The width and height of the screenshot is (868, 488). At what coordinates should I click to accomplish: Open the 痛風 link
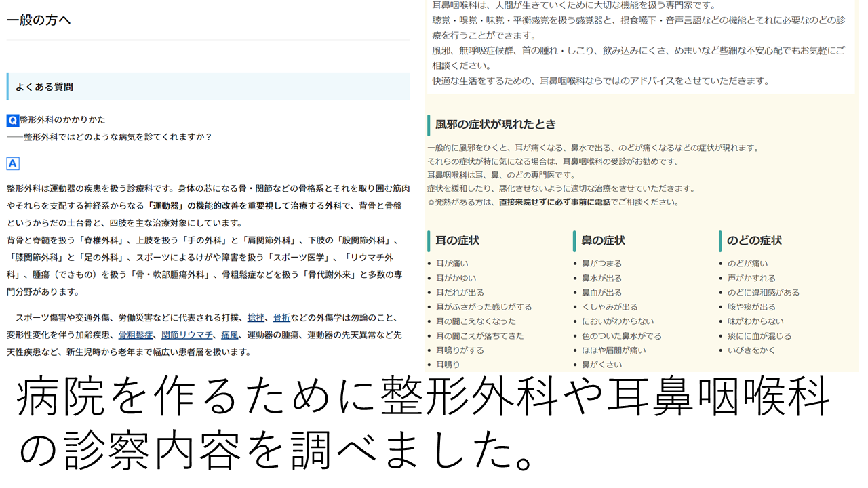[230, 335]
